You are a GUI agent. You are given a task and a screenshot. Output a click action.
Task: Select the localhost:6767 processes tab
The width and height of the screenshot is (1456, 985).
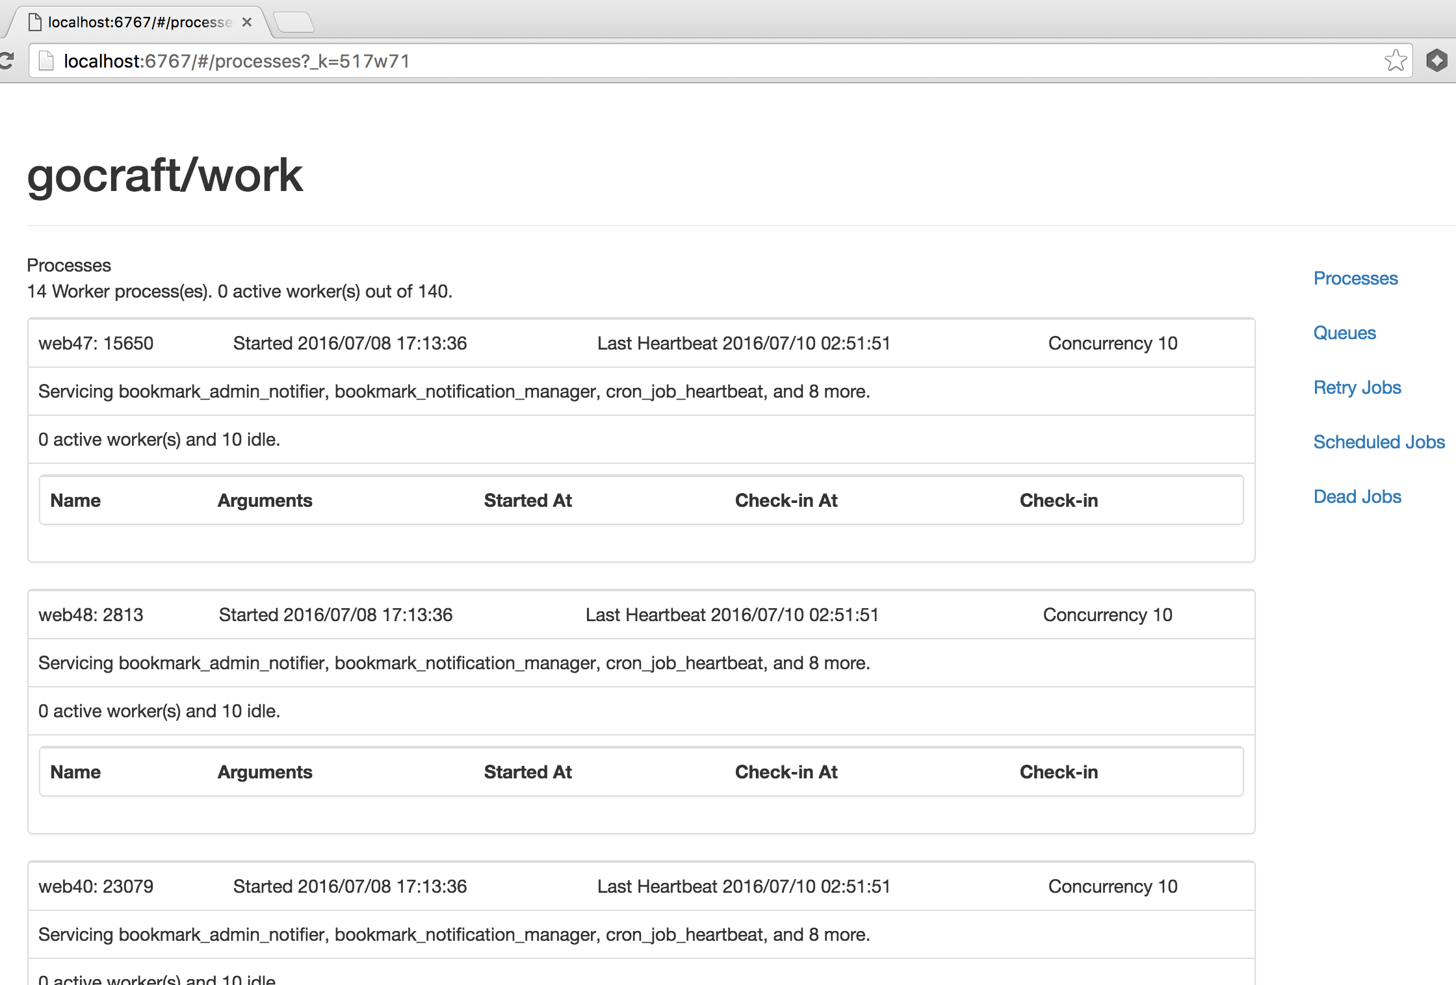coord(139,22)
